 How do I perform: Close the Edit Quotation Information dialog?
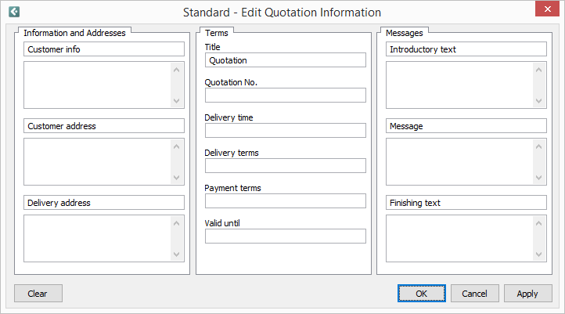pyautogui.click(x=546, y=11)
